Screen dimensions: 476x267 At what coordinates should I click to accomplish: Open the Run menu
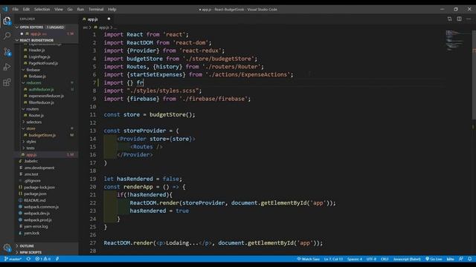pos(80,10)
